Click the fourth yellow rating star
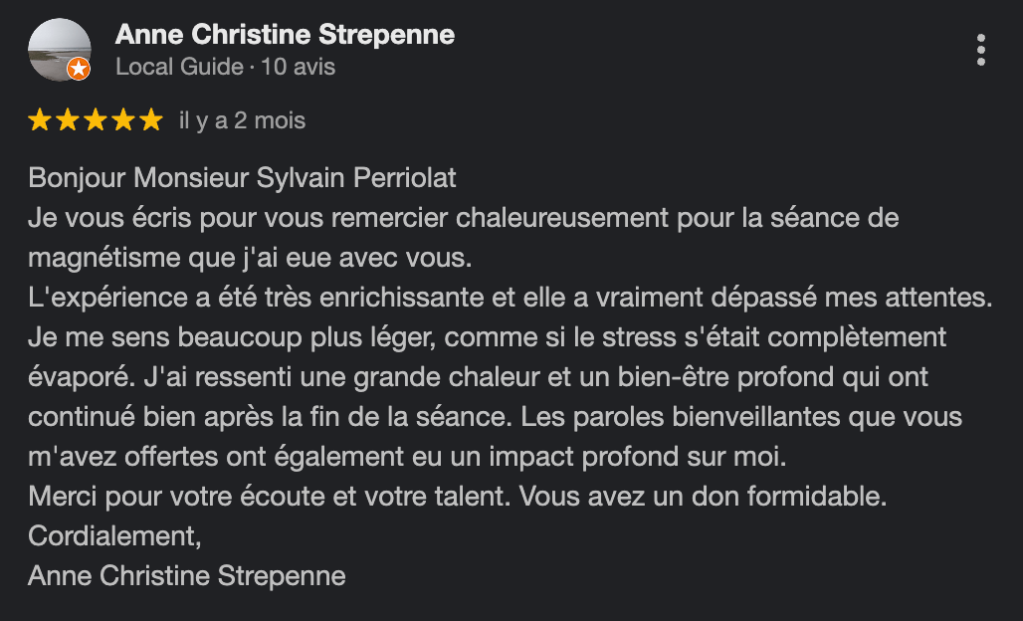Viewport: 1023px width, 621px height. 123,120
